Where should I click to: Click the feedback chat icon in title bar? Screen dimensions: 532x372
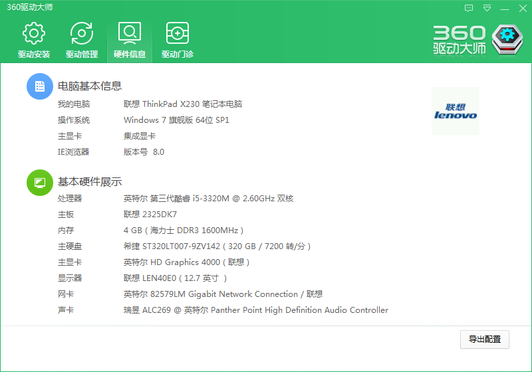tap(469, 8)
